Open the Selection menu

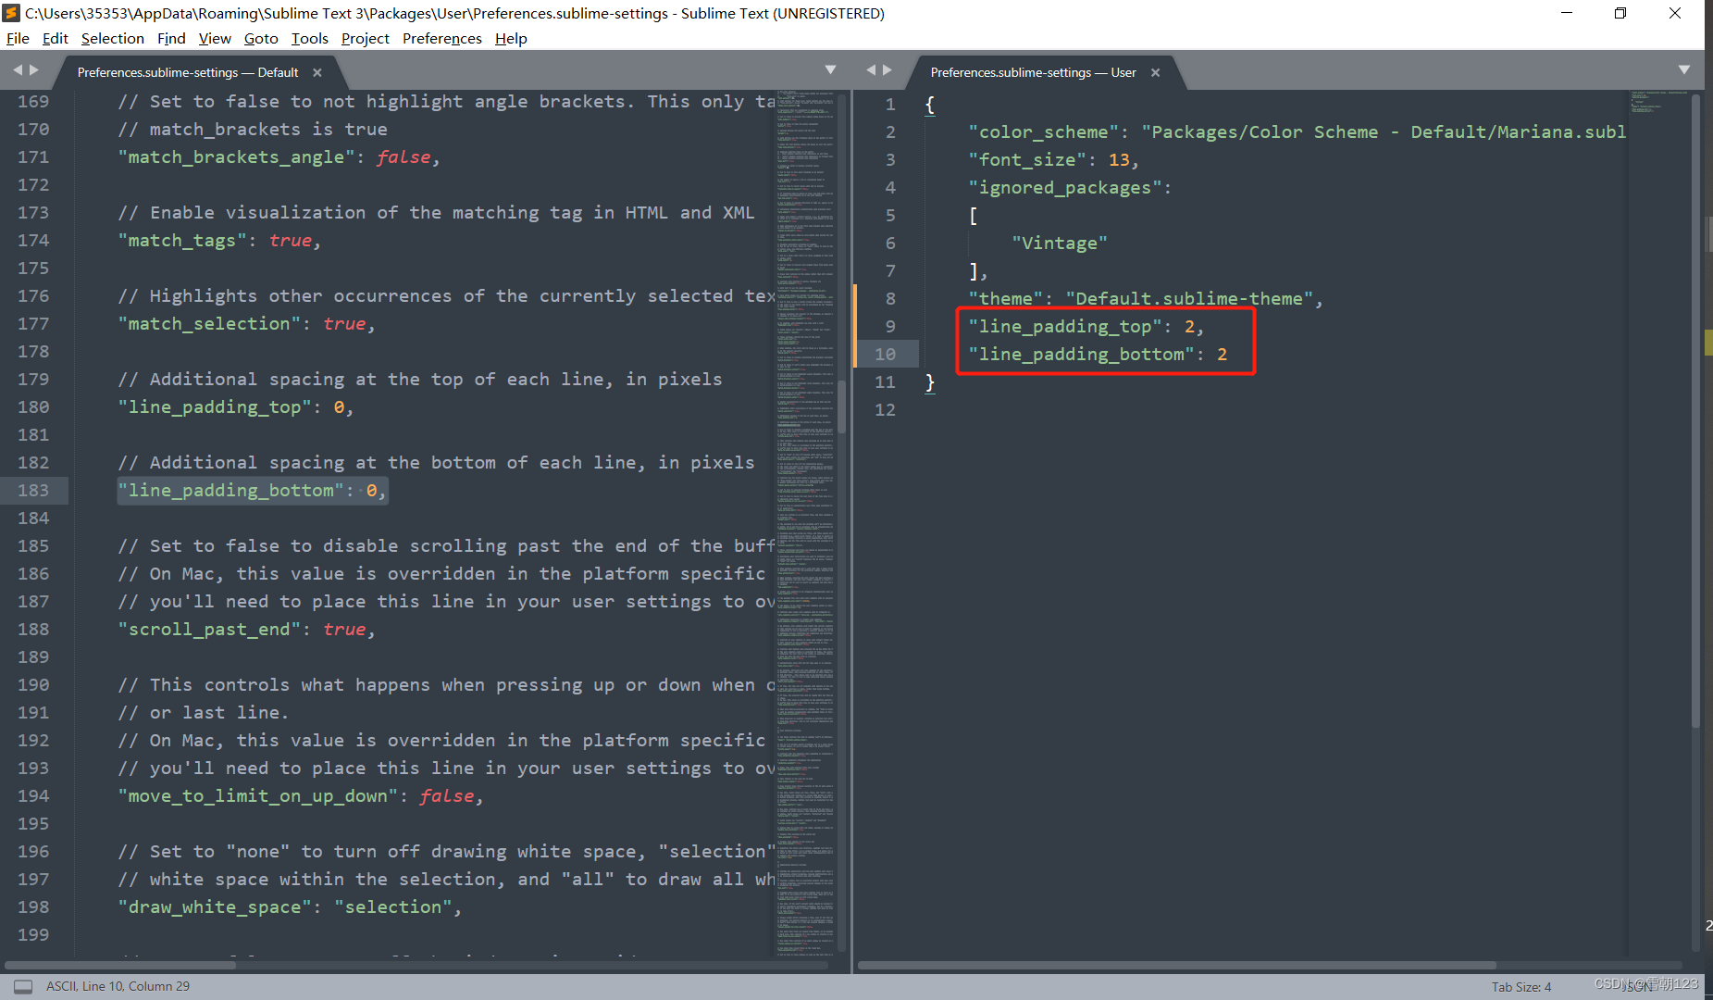click(113, 38)
